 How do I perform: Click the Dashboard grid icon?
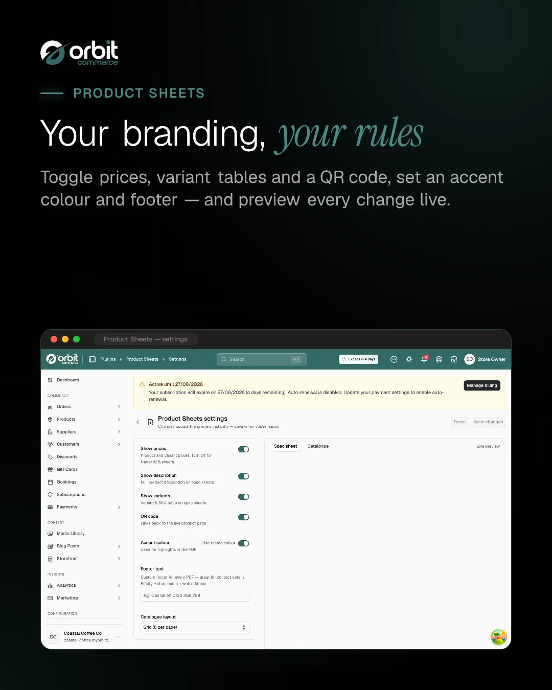point(50,380)
